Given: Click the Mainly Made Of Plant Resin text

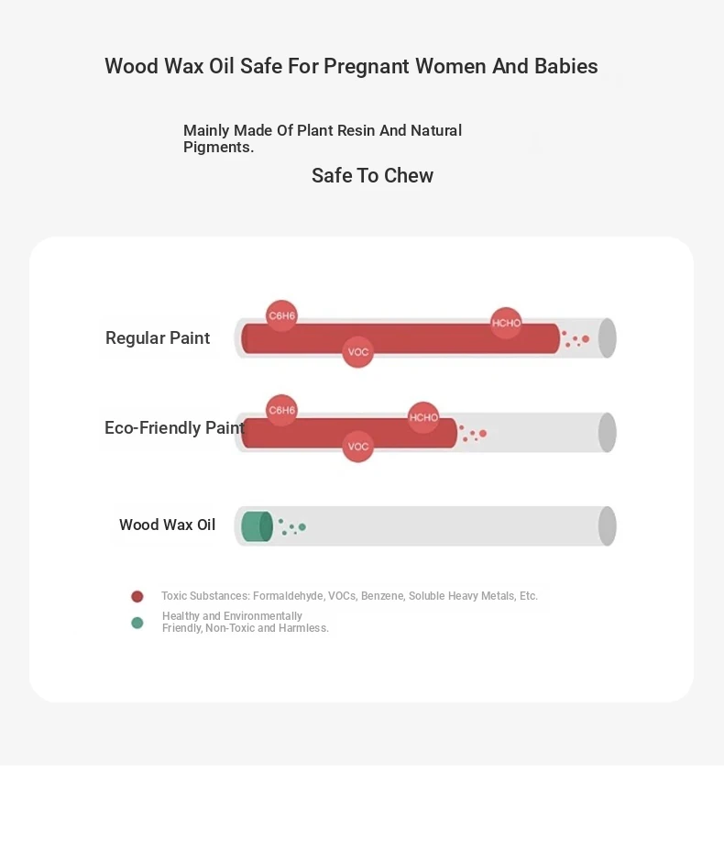Looking at the screenshot, I should (x=323, y=138).
